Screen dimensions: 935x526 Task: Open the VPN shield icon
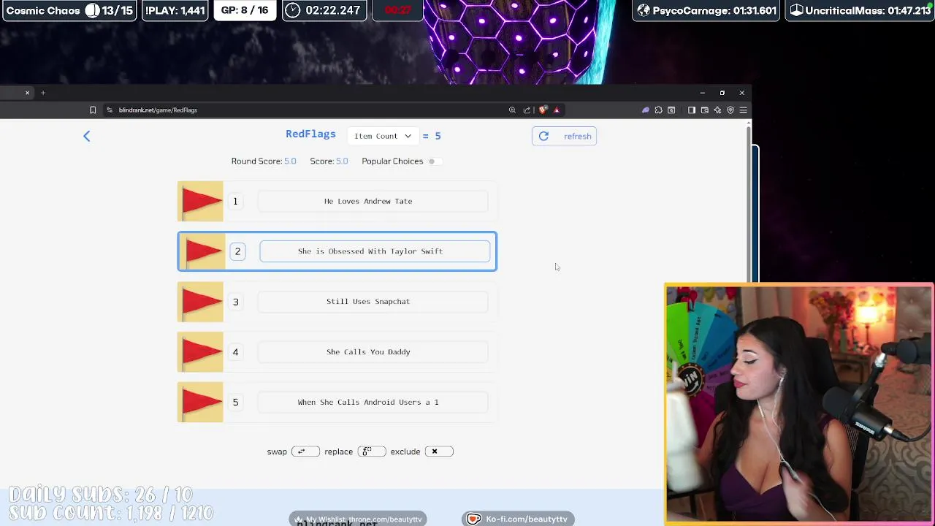(730, 110)
